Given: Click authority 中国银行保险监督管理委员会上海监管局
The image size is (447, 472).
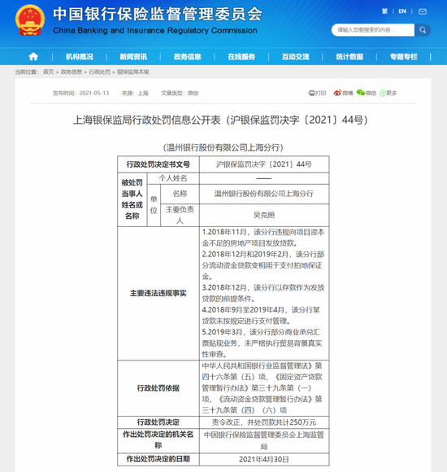Looking at the screenshot, I should pos(264,440).
